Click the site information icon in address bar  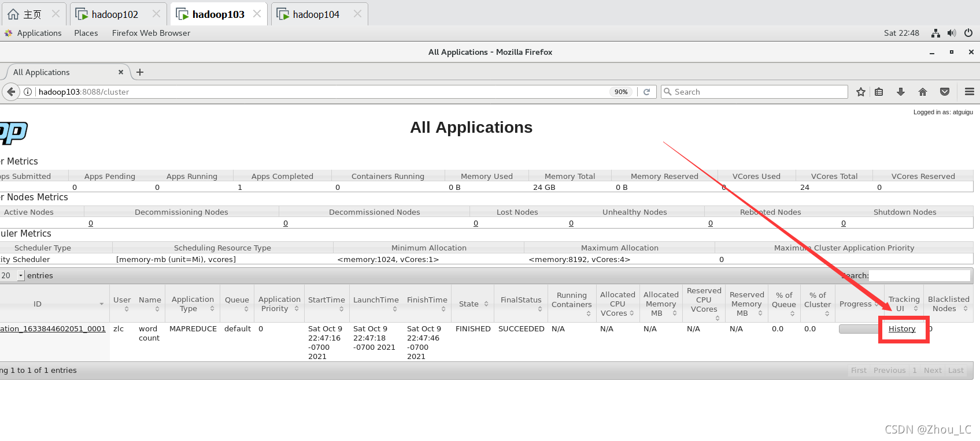(27, 92)
